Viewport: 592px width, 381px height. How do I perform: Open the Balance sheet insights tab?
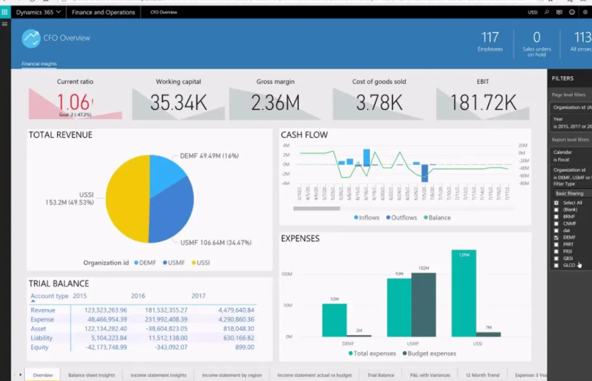point(91,375)
